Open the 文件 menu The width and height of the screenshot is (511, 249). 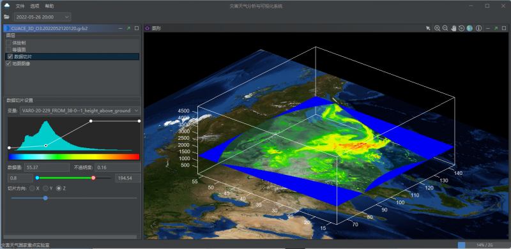coord(20,6)
